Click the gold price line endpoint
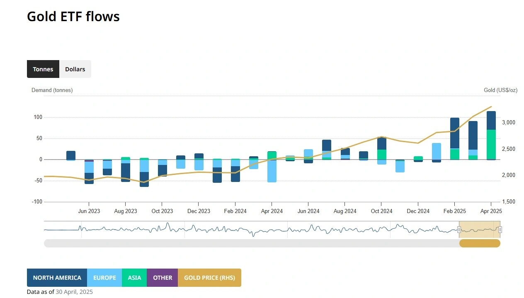Image resolution: width=524 pixels, height=298 pixels. (x=491, y=107)
